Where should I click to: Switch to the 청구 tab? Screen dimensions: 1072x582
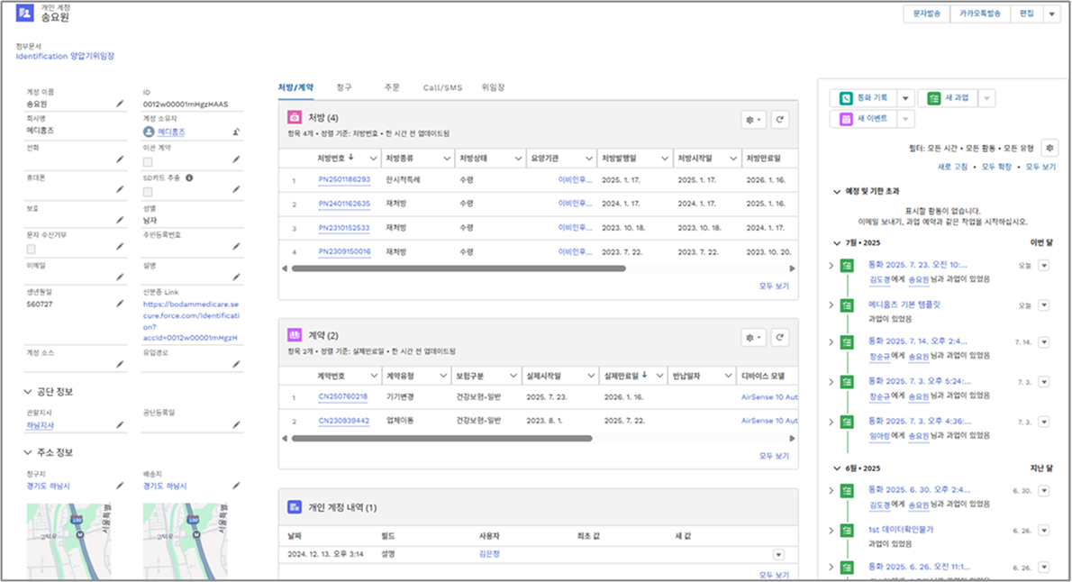click(343, 88)
